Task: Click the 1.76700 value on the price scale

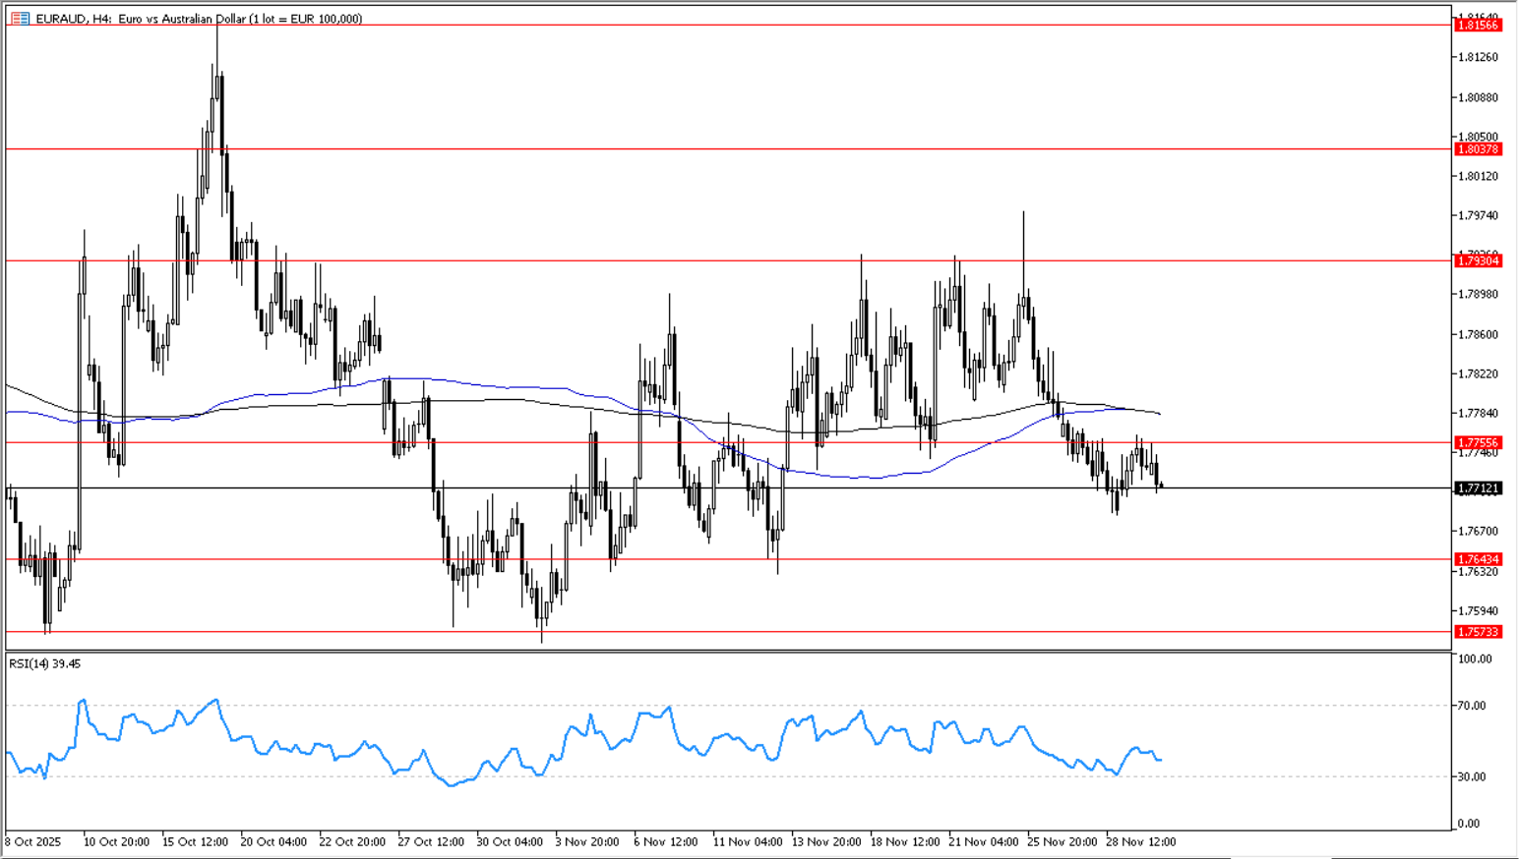Action: [x=1478, y=532]
